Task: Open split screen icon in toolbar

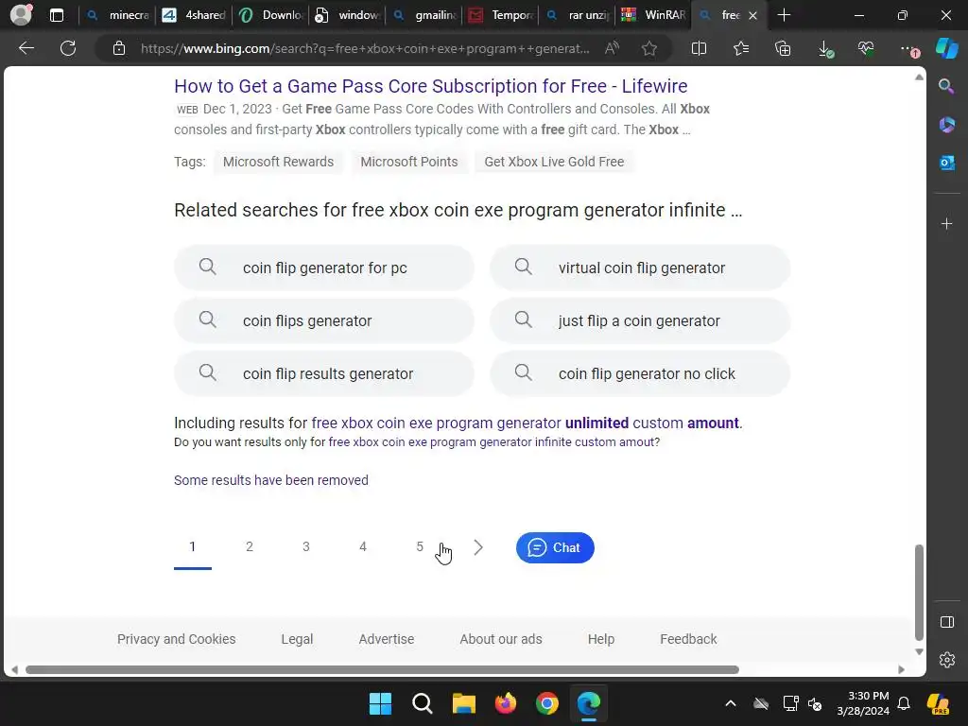Action: [699, 48]
